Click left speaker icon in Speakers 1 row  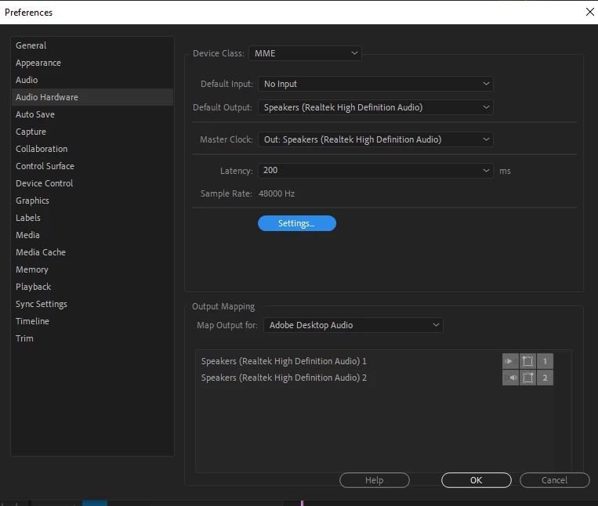point(510,361)
